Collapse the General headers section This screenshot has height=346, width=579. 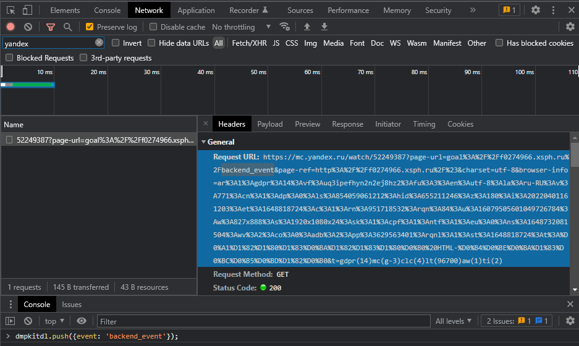[203, 141]
